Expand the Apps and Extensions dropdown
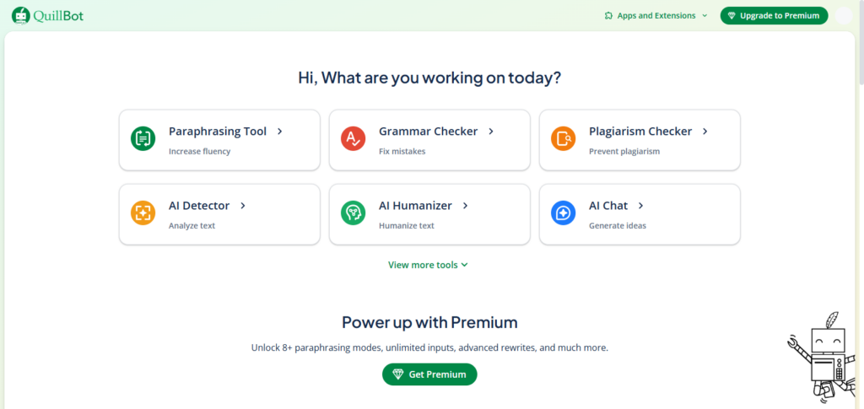864x409 pixels. tap(705, 15)
